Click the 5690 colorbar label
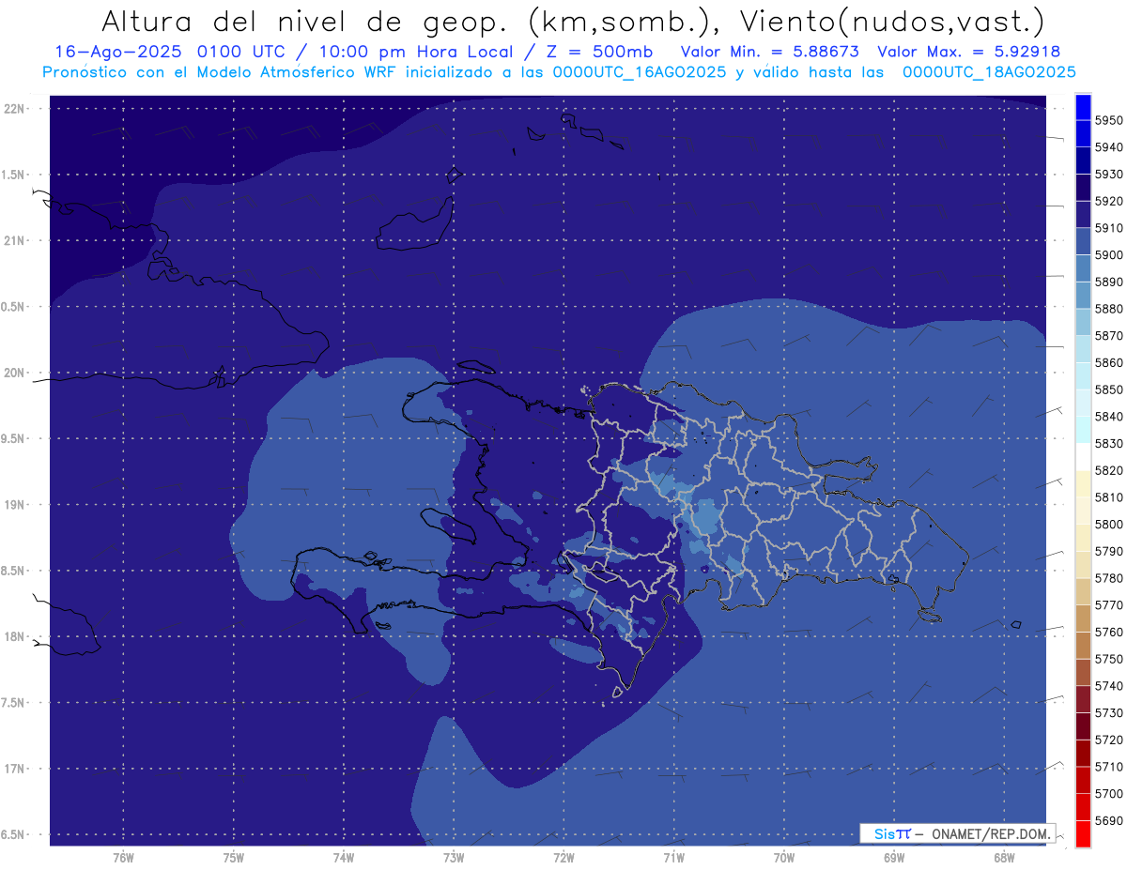Viewport: 1127px width, 870px height. (1108, 820)
